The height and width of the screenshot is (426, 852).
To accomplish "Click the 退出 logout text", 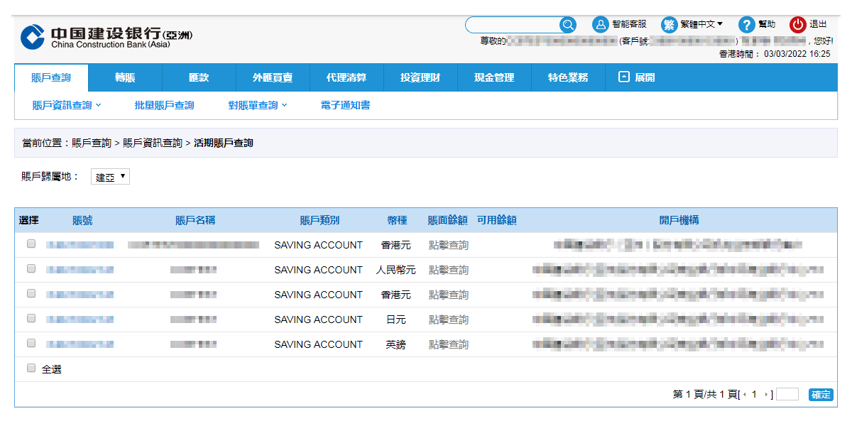I will tap(818, 24).
